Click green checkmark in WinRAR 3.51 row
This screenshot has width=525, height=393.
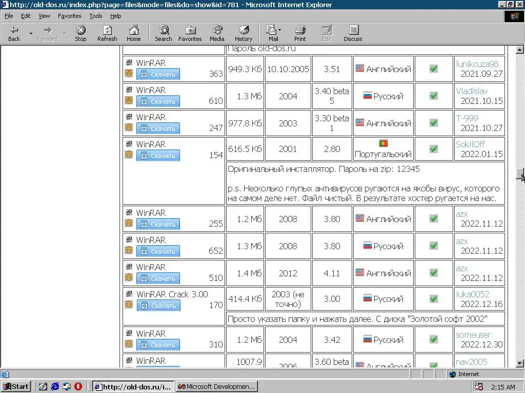pyautogui.click(x=434, y=69)
